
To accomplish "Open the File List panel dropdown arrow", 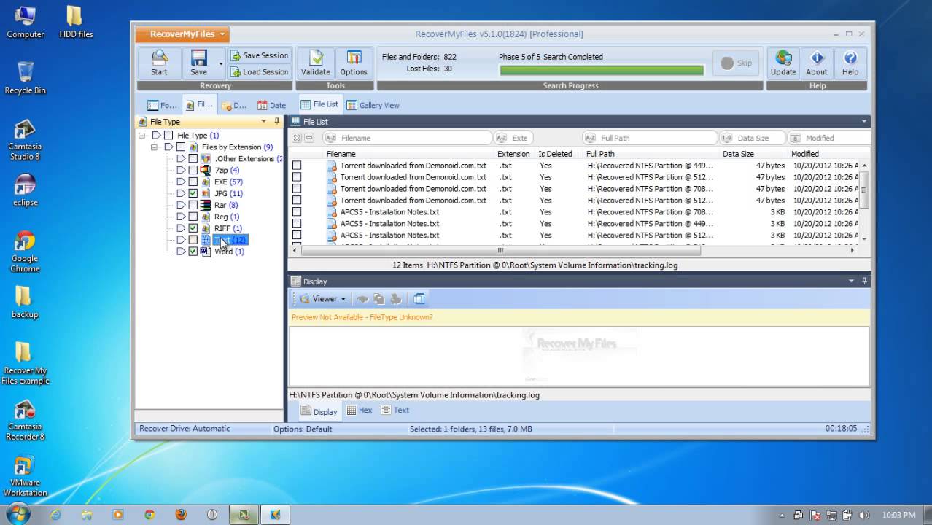I will pos(864,121).
